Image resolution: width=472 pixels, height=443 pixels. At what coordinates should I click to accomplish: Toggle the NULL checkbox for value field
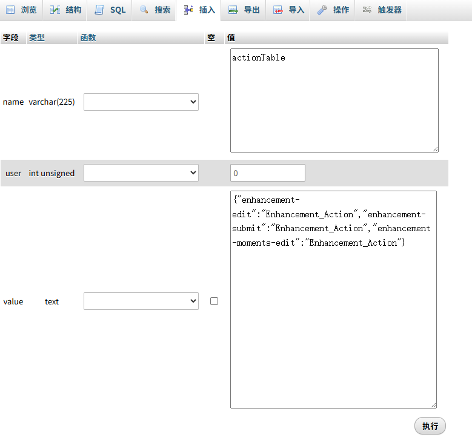click(x=214, y=301)
